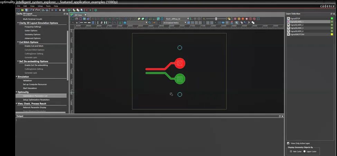
Task: Click Setup Optimization Parameters in the workflow
Action: 36,100
